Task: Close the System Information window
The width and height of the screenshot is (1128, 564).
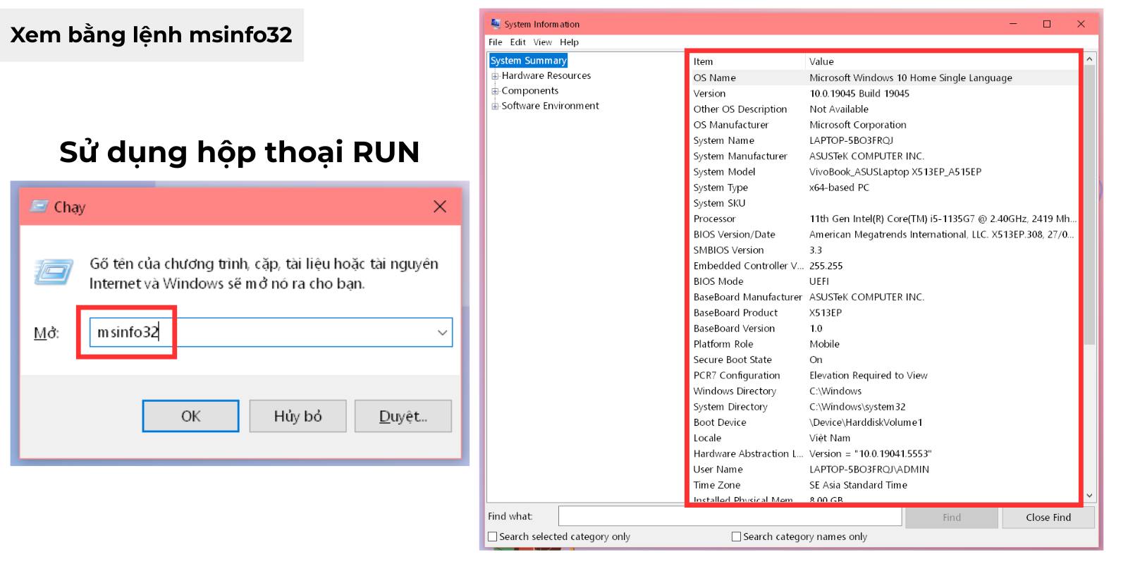Action: point(1081,24)
